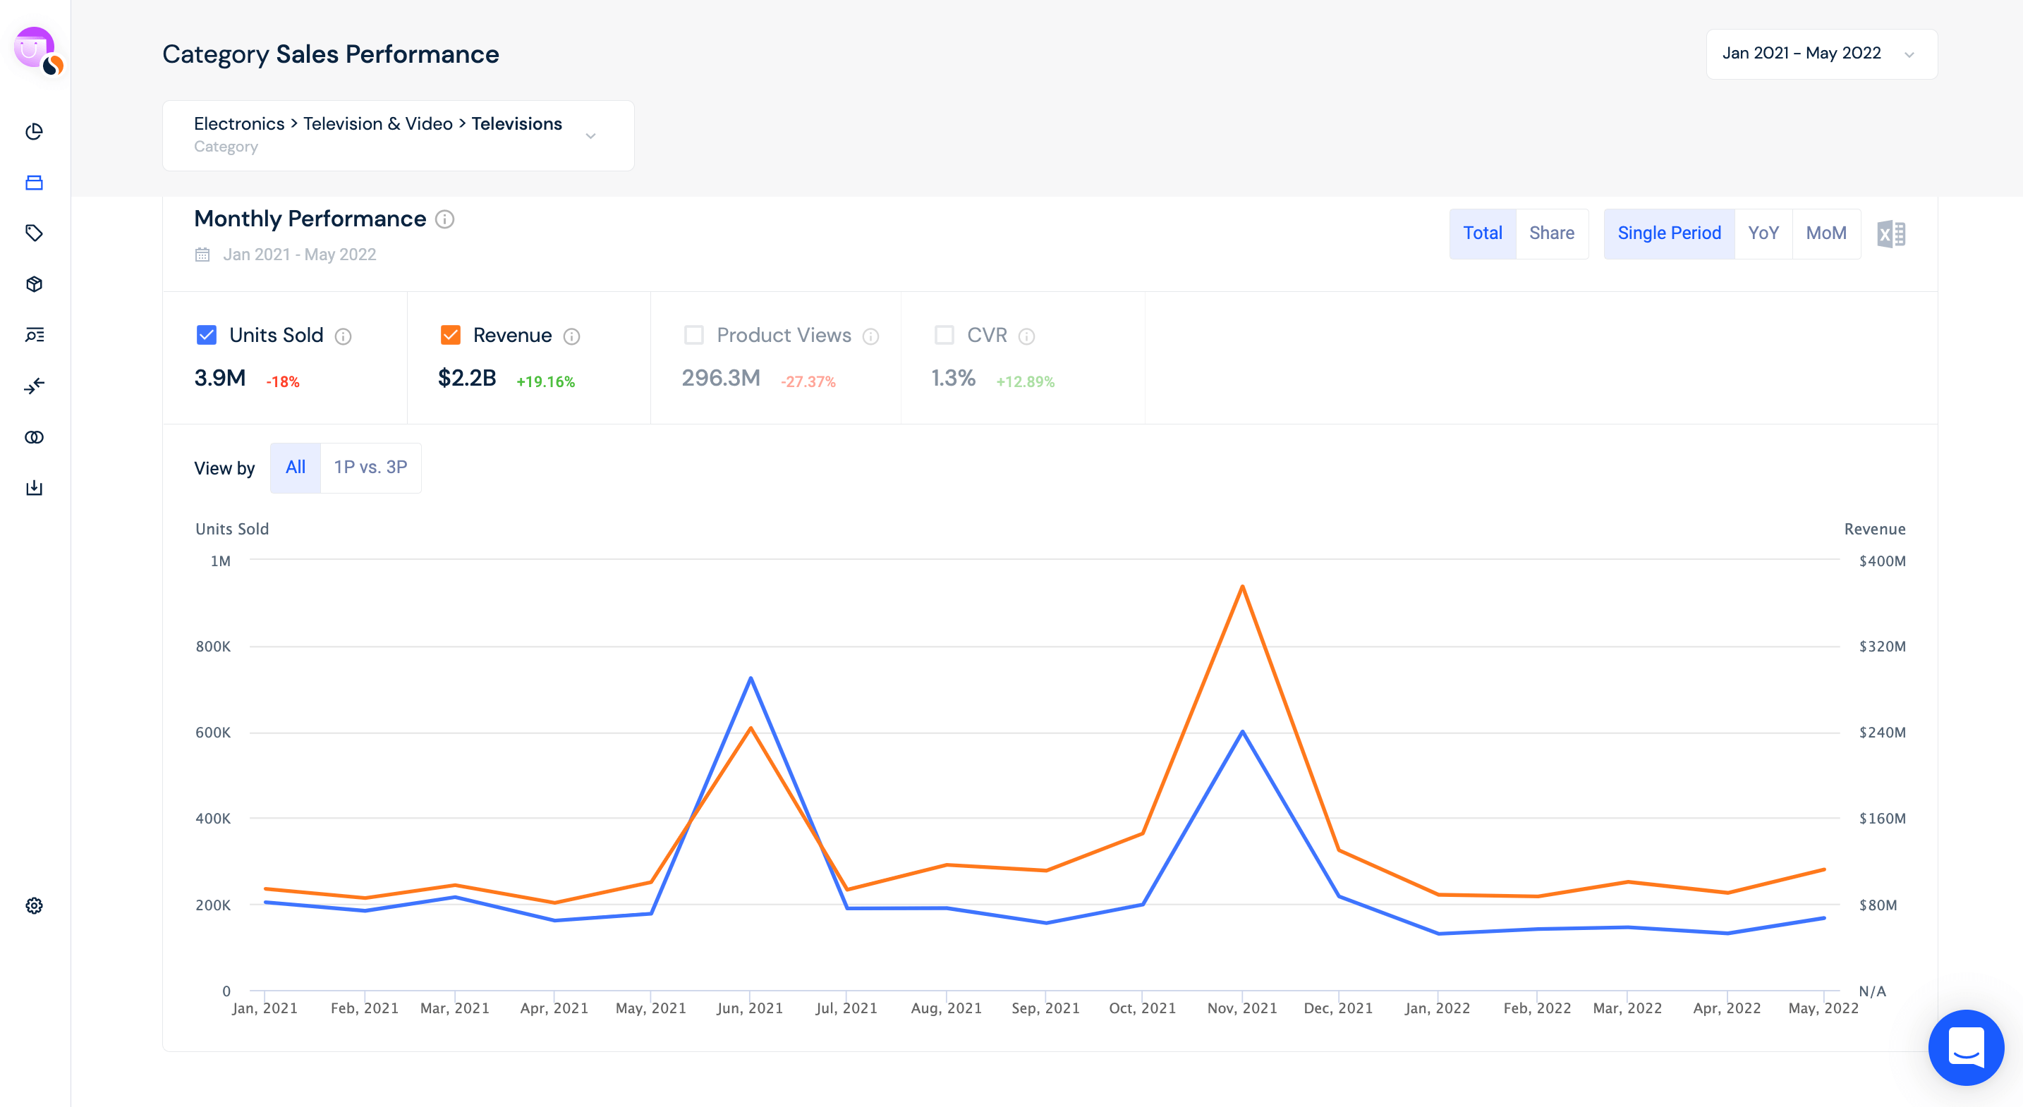The width and height of the screenshot is (2023, 1107).
Task: Expand the Televisions category selector chevron
Action: (x=591, y=135)
